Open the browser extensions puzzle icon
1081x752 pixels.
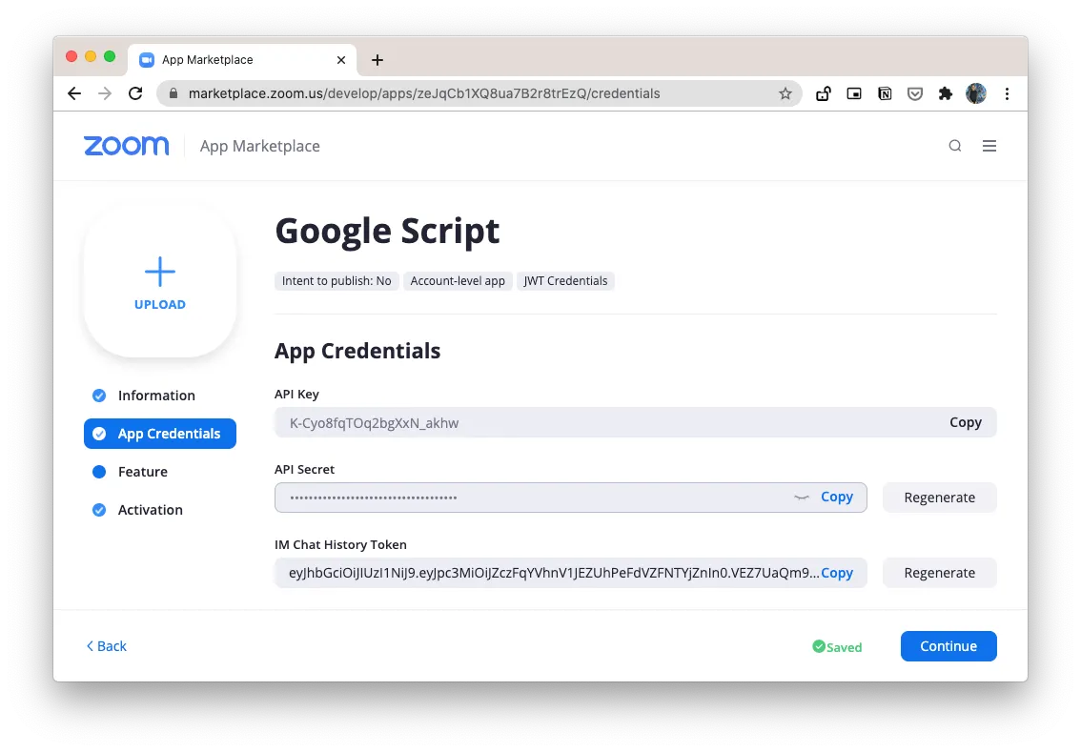coord(945,93)
